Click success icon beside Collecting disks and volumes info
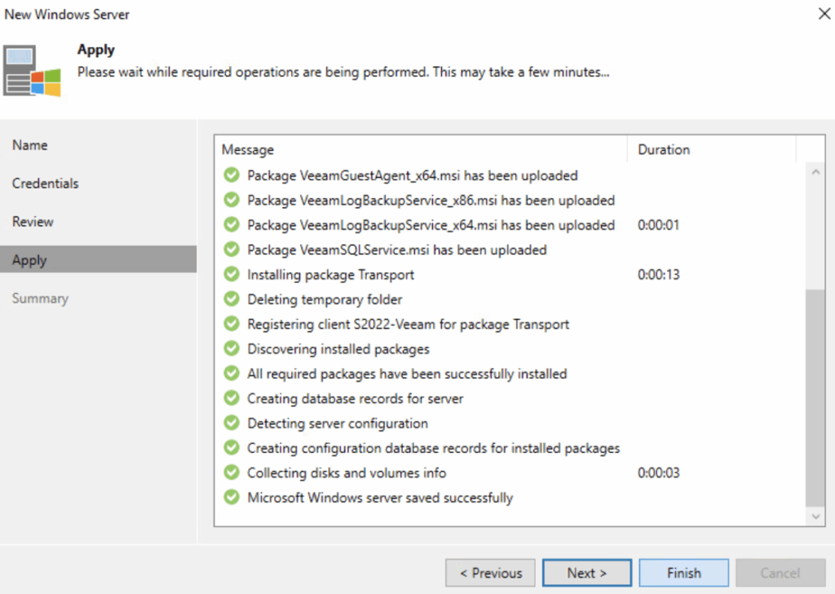Image resolution: width=835 pixels, height=594 pixels. (232, 472)
